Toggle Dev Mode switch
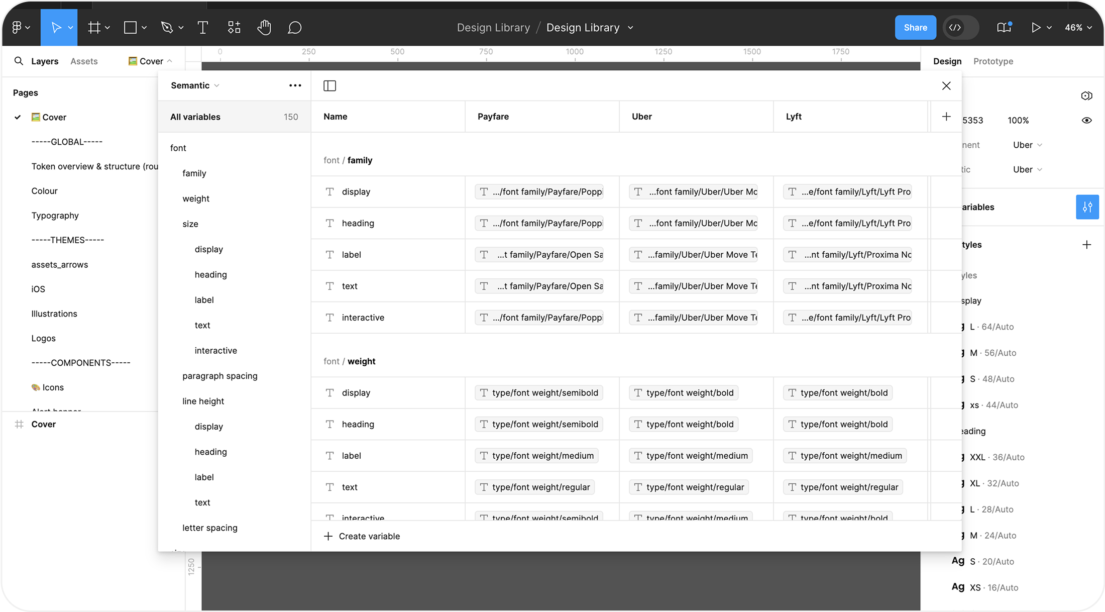Image resolution: width=1105 pixels, height=612 pixels. tap(960, 28)
